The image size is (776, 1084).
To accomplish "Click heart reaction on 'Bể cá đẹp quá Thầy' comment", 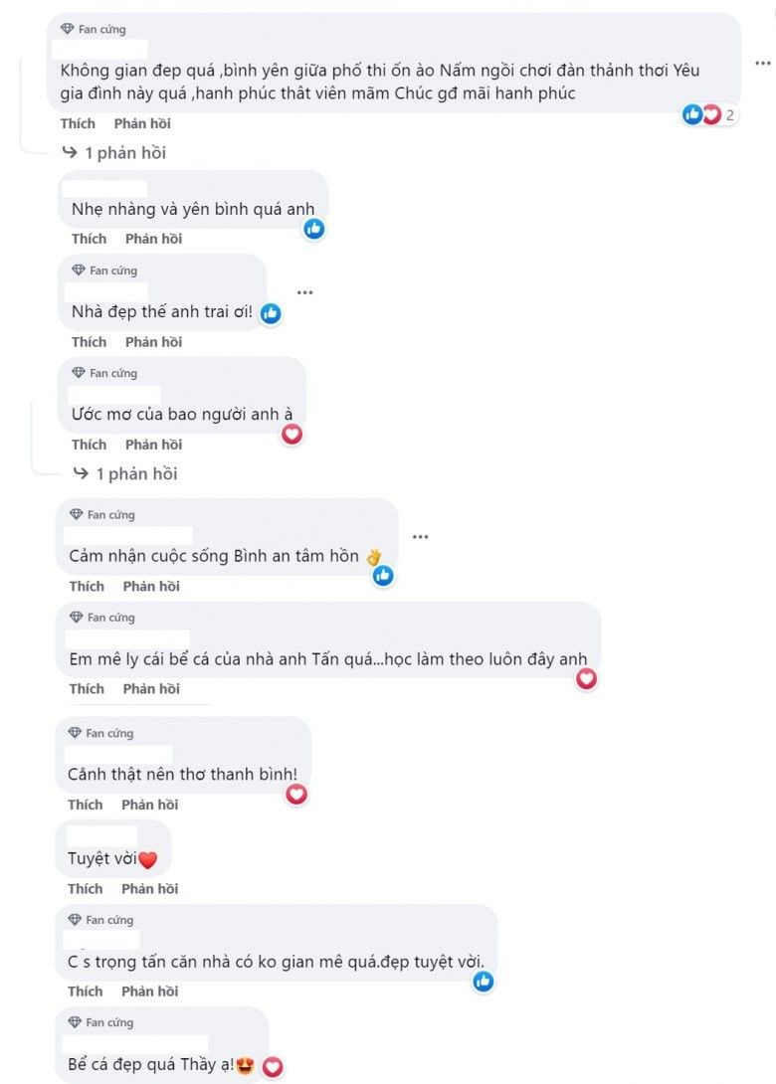I will (273, 1067).
